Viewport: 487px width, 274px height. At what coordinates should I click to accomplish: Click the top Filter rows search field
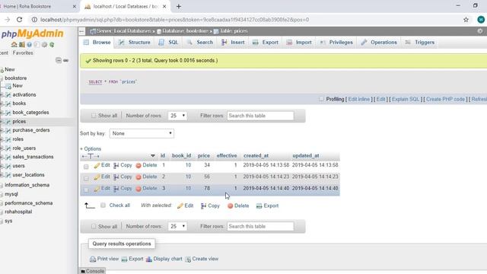coord(260,116)
